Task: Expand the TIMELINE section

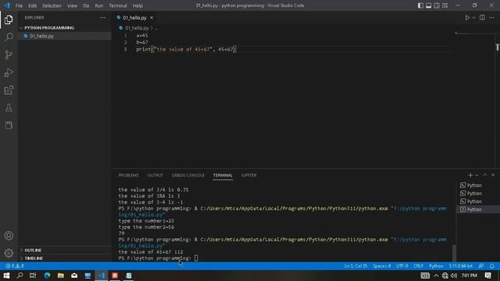Action: coord(64,258)
